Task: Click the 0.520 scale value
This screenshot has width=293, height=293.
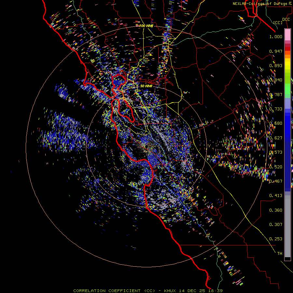Action: tap(276, 167)
